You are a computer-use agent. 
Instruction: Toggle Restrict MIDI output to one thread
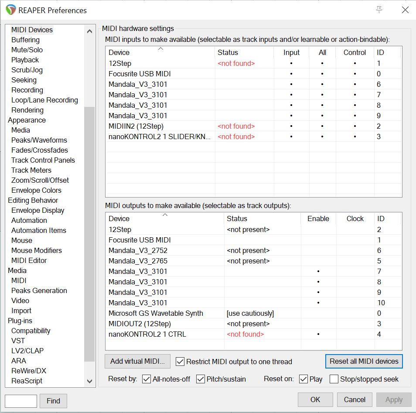(x=180, y=362)
